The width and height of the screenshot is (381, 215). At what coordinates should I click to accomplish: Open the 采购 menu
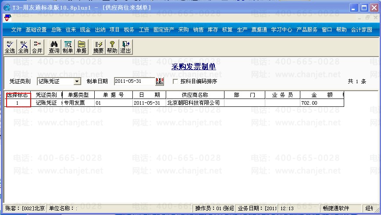[183, 30]
